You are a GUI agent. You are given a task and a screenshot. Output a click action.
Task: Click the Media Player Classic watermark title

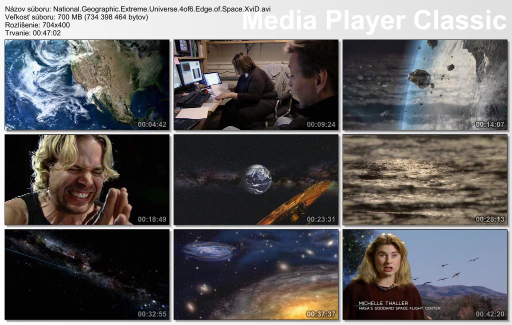(x=374, y=20)
